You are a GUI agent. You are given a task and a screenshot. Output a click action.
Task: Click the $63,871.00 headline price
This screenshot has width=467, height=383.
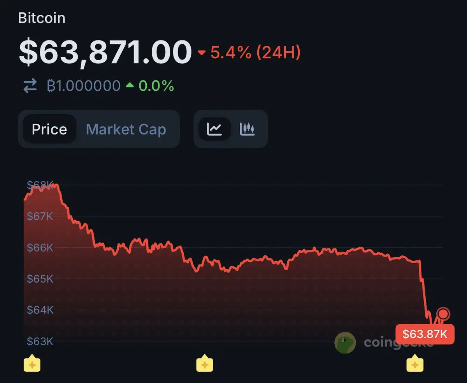[x=105, y=52]
